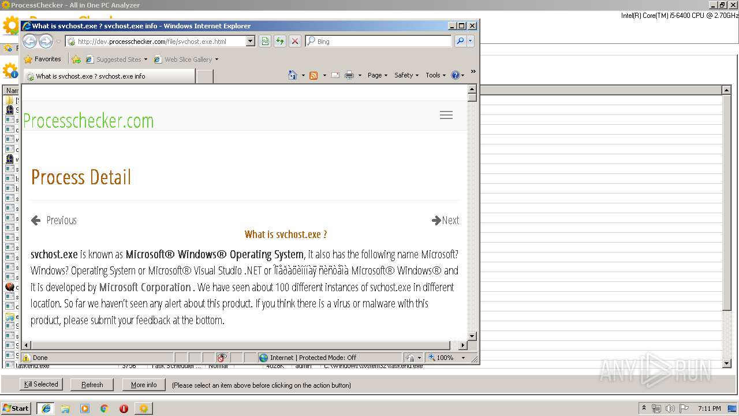Show hidden tray icons arrow

coord(644,408)
